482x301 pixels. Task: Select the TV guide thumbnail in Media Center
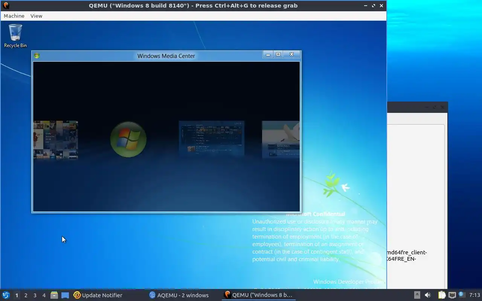[212, 138]
